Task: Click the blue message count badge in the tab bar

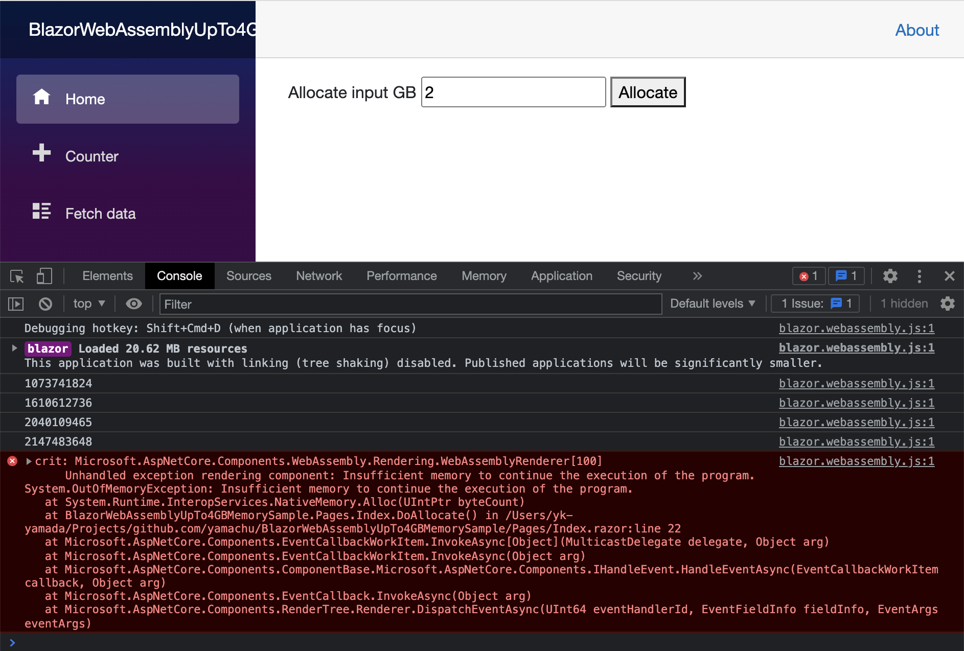Action: tap(846, 276)
